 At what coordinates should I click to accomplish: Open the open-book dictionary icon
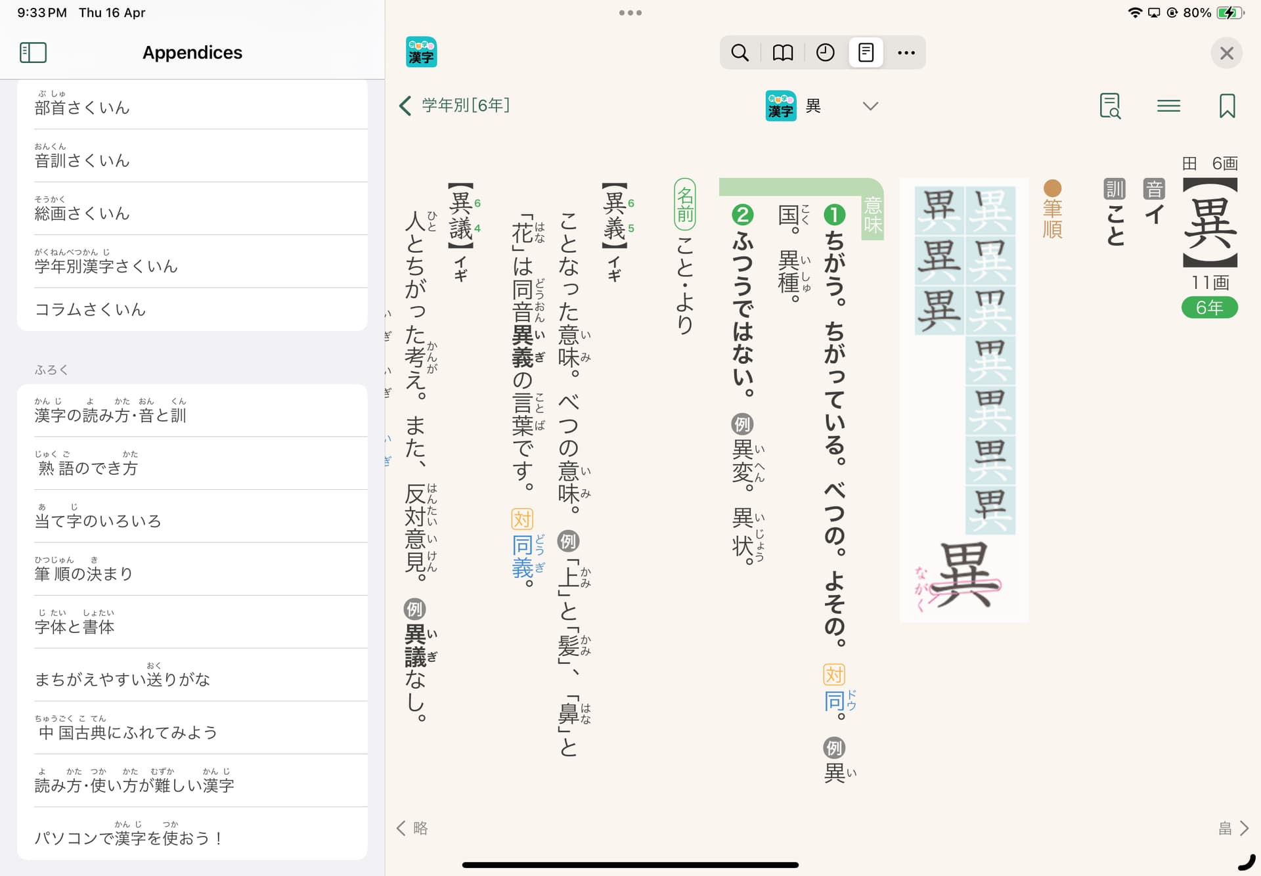point(782,53)
